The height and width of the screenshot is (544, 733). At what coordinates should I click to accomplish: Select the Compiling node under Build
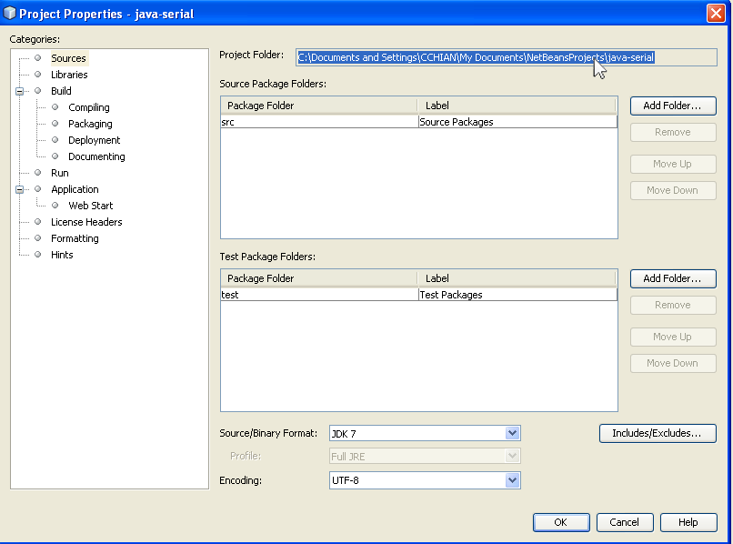87,106
